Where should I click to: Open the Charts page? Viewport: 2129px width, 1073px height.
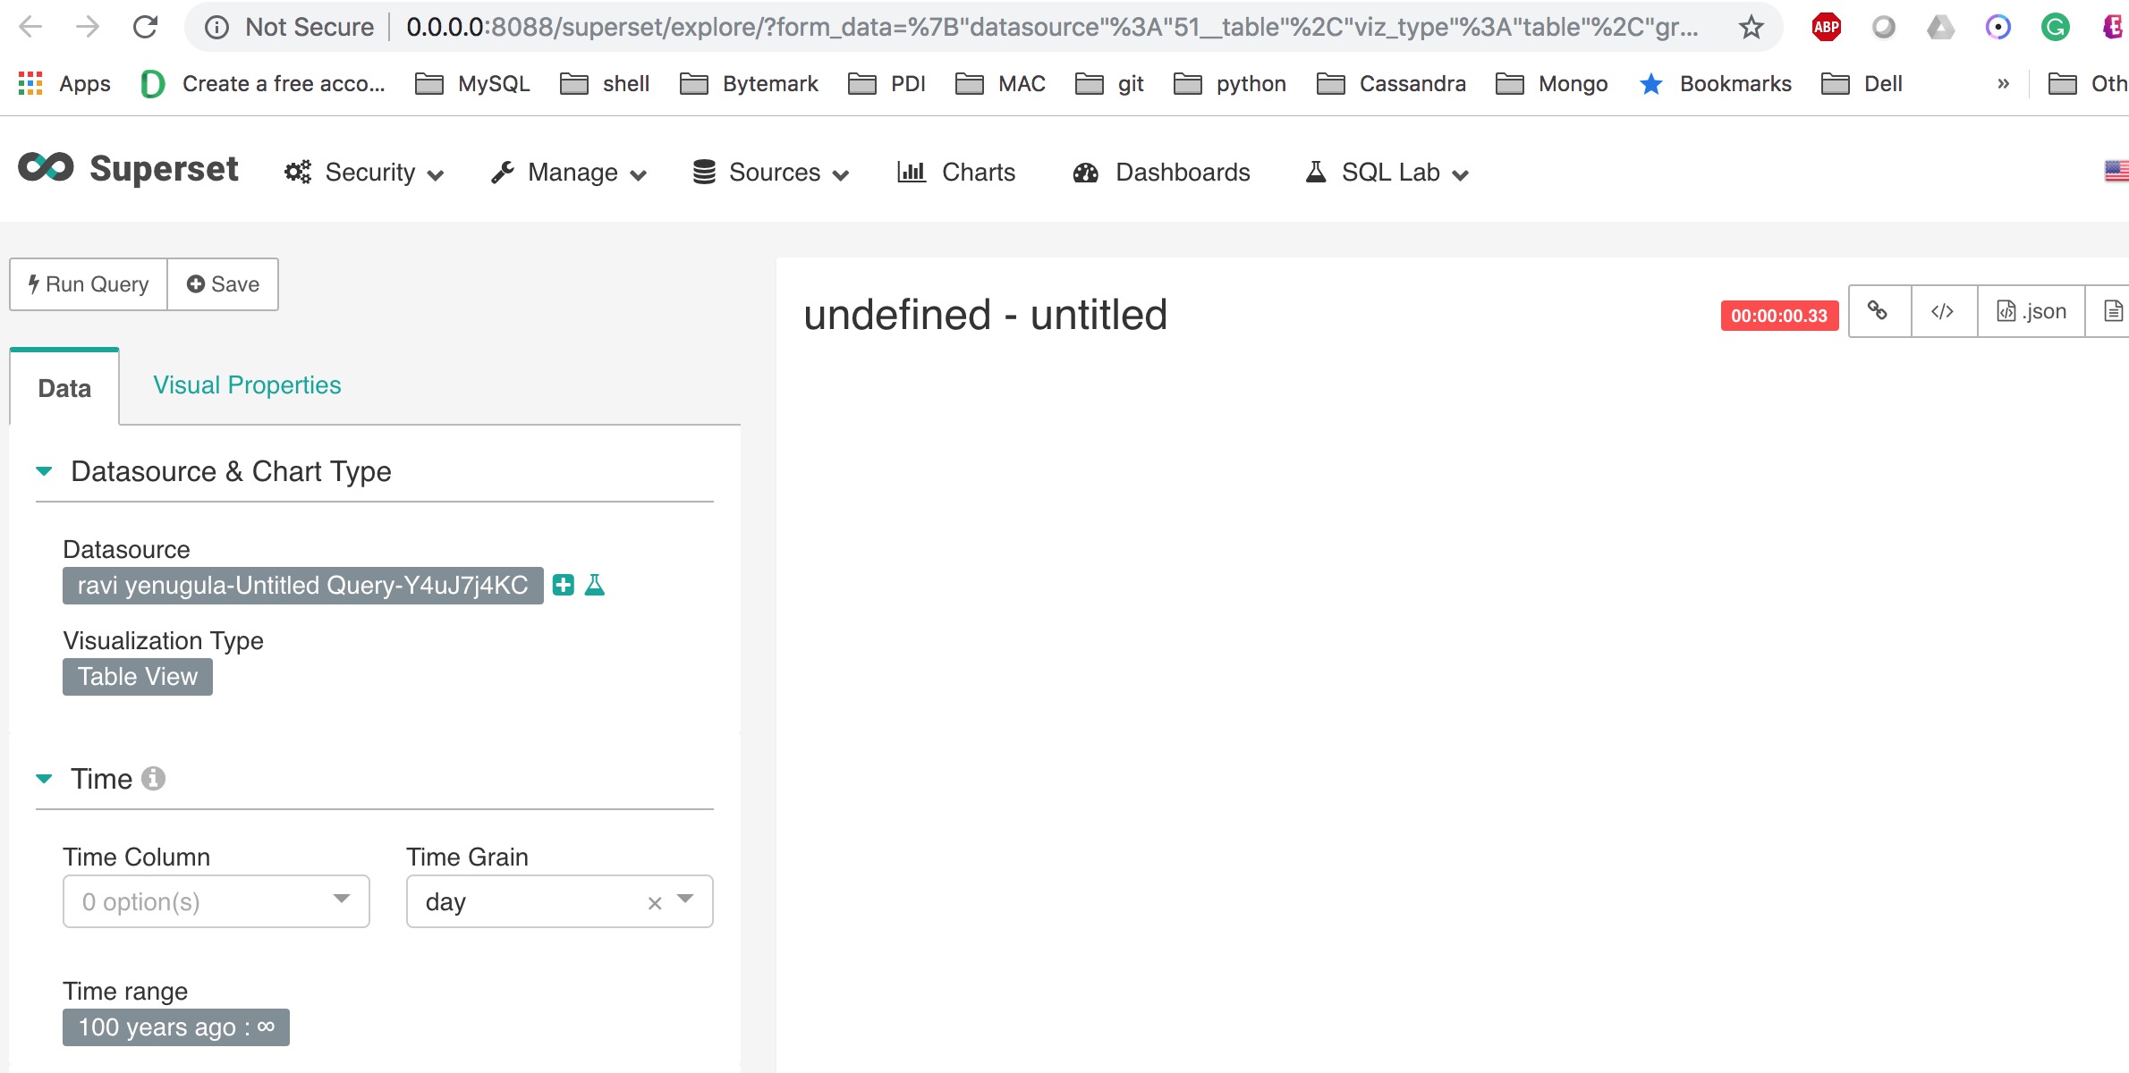(977, 172)
